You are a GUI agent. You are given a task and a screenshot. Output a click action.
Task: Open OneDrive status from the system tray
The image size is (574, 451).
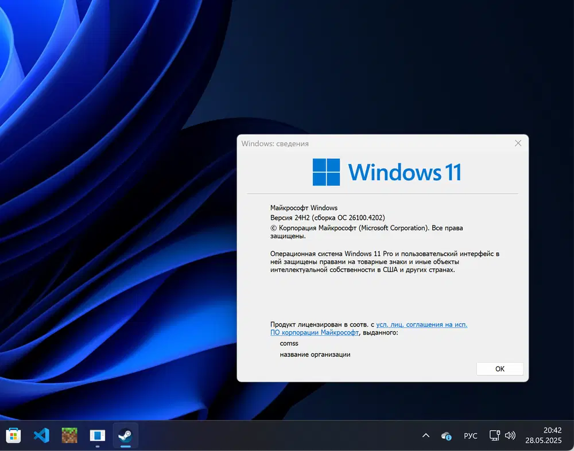[x=446, y=436]
